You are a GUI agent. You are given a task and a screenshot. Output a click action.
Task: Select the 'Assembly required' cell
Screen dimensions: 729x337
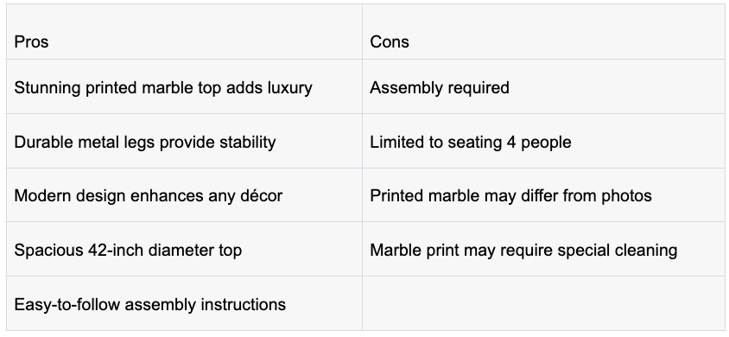543,86
